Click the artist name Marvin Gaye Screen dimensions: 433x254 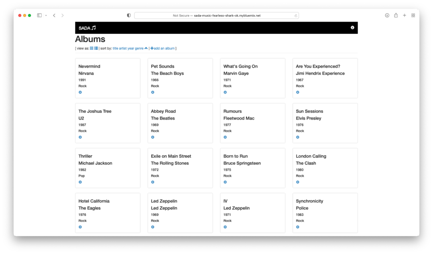coord(236,73)
